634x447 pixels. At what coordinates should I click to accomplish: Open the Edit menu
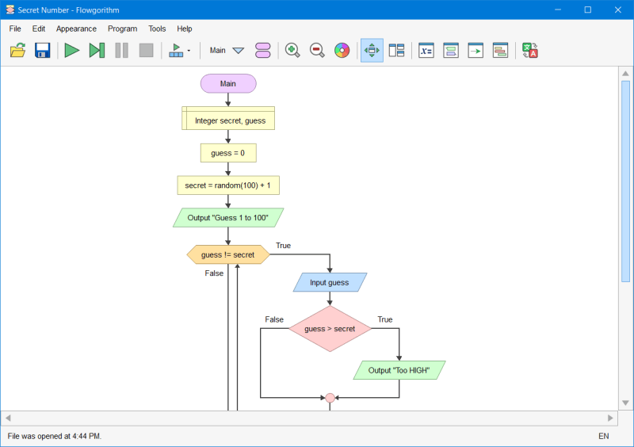click(39, 29)
